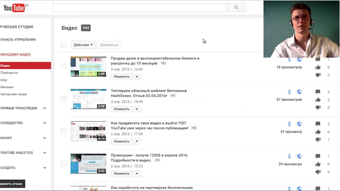Click the YouTube search input field
Viewport: 340px width, 191px height.
139,8
